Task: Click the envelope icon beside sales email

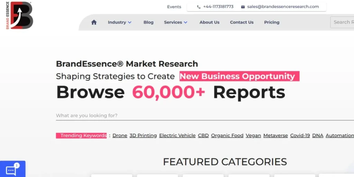Action: [x=243, y=7]
